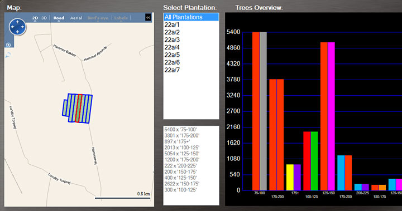Click the tall magenta bar for 125-150

332,116
